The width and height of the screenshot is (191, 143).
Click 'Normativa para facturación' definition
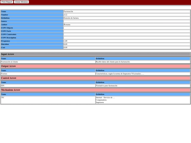point(106,85)
